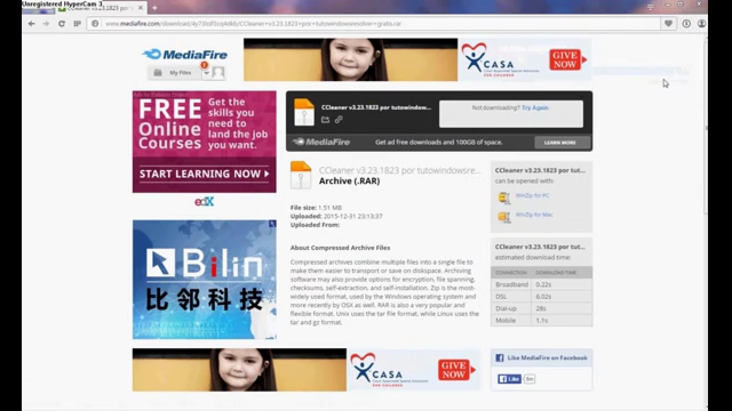Image resolution: width=732 pixels, height=411 pixels.
Task: Click the Facebook like count 8m
Action: pos(530,378)
